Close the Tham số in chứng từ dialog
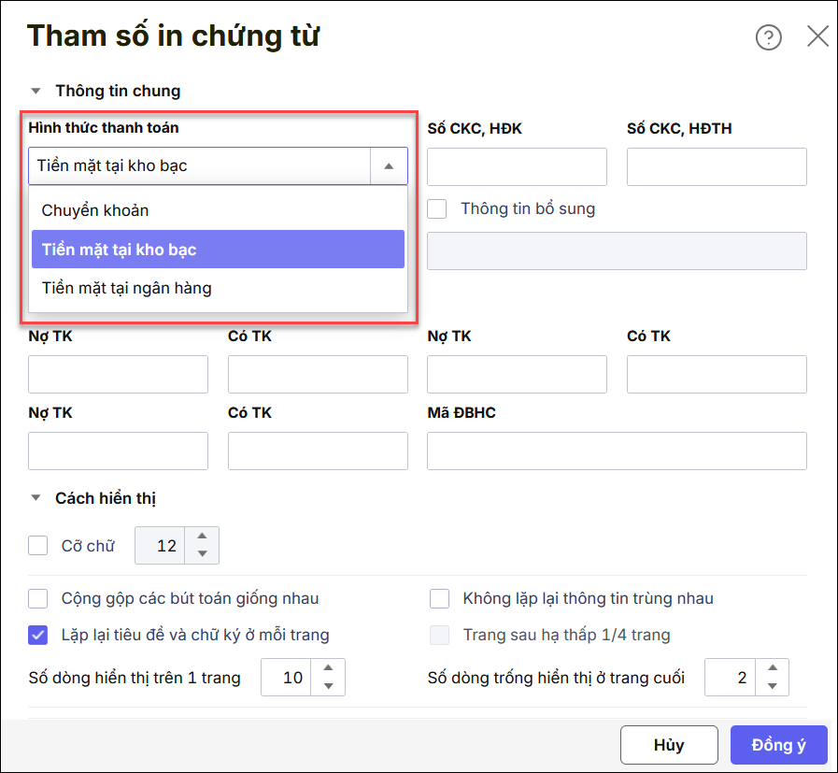The width and height of the screenshot is (838, 773). [x=817, y=36]
